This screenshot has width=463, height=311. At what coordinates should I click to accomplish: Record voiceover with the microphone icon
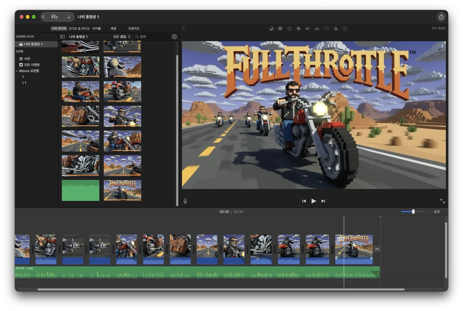point(185,201)
